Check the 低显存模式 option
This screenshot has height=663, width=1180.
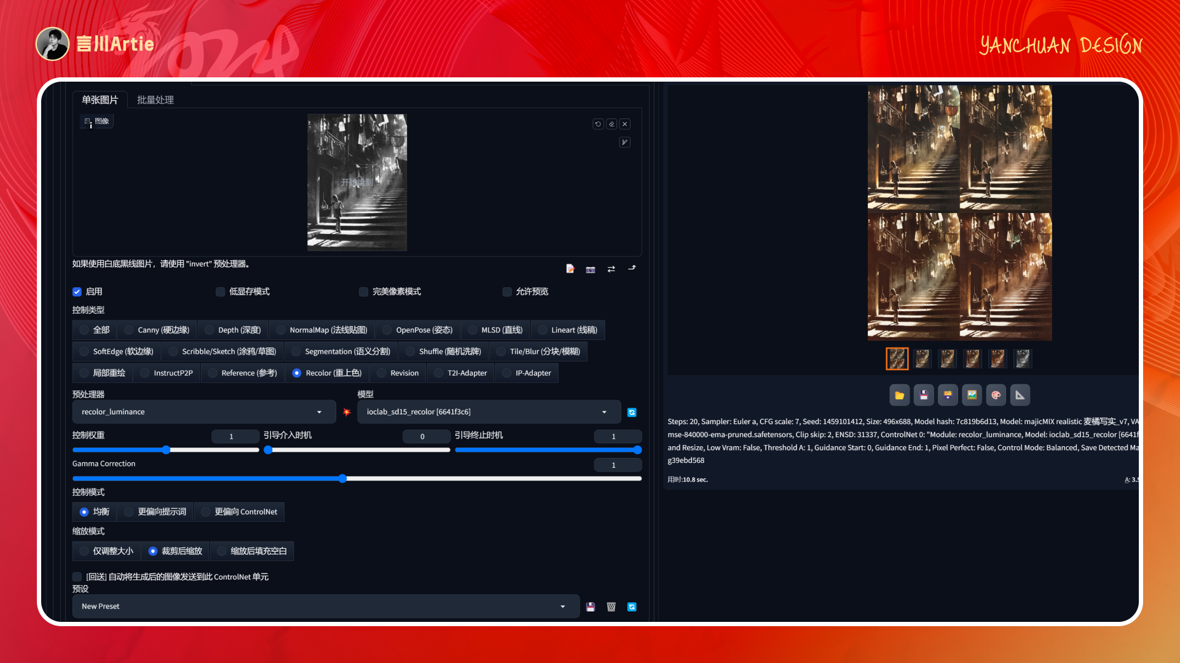[x=219, y=292]
